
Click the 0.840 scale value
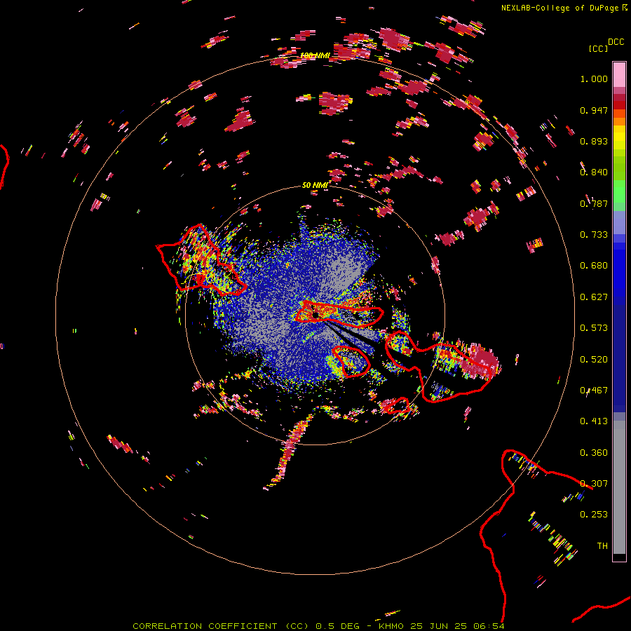pos(594,172)
